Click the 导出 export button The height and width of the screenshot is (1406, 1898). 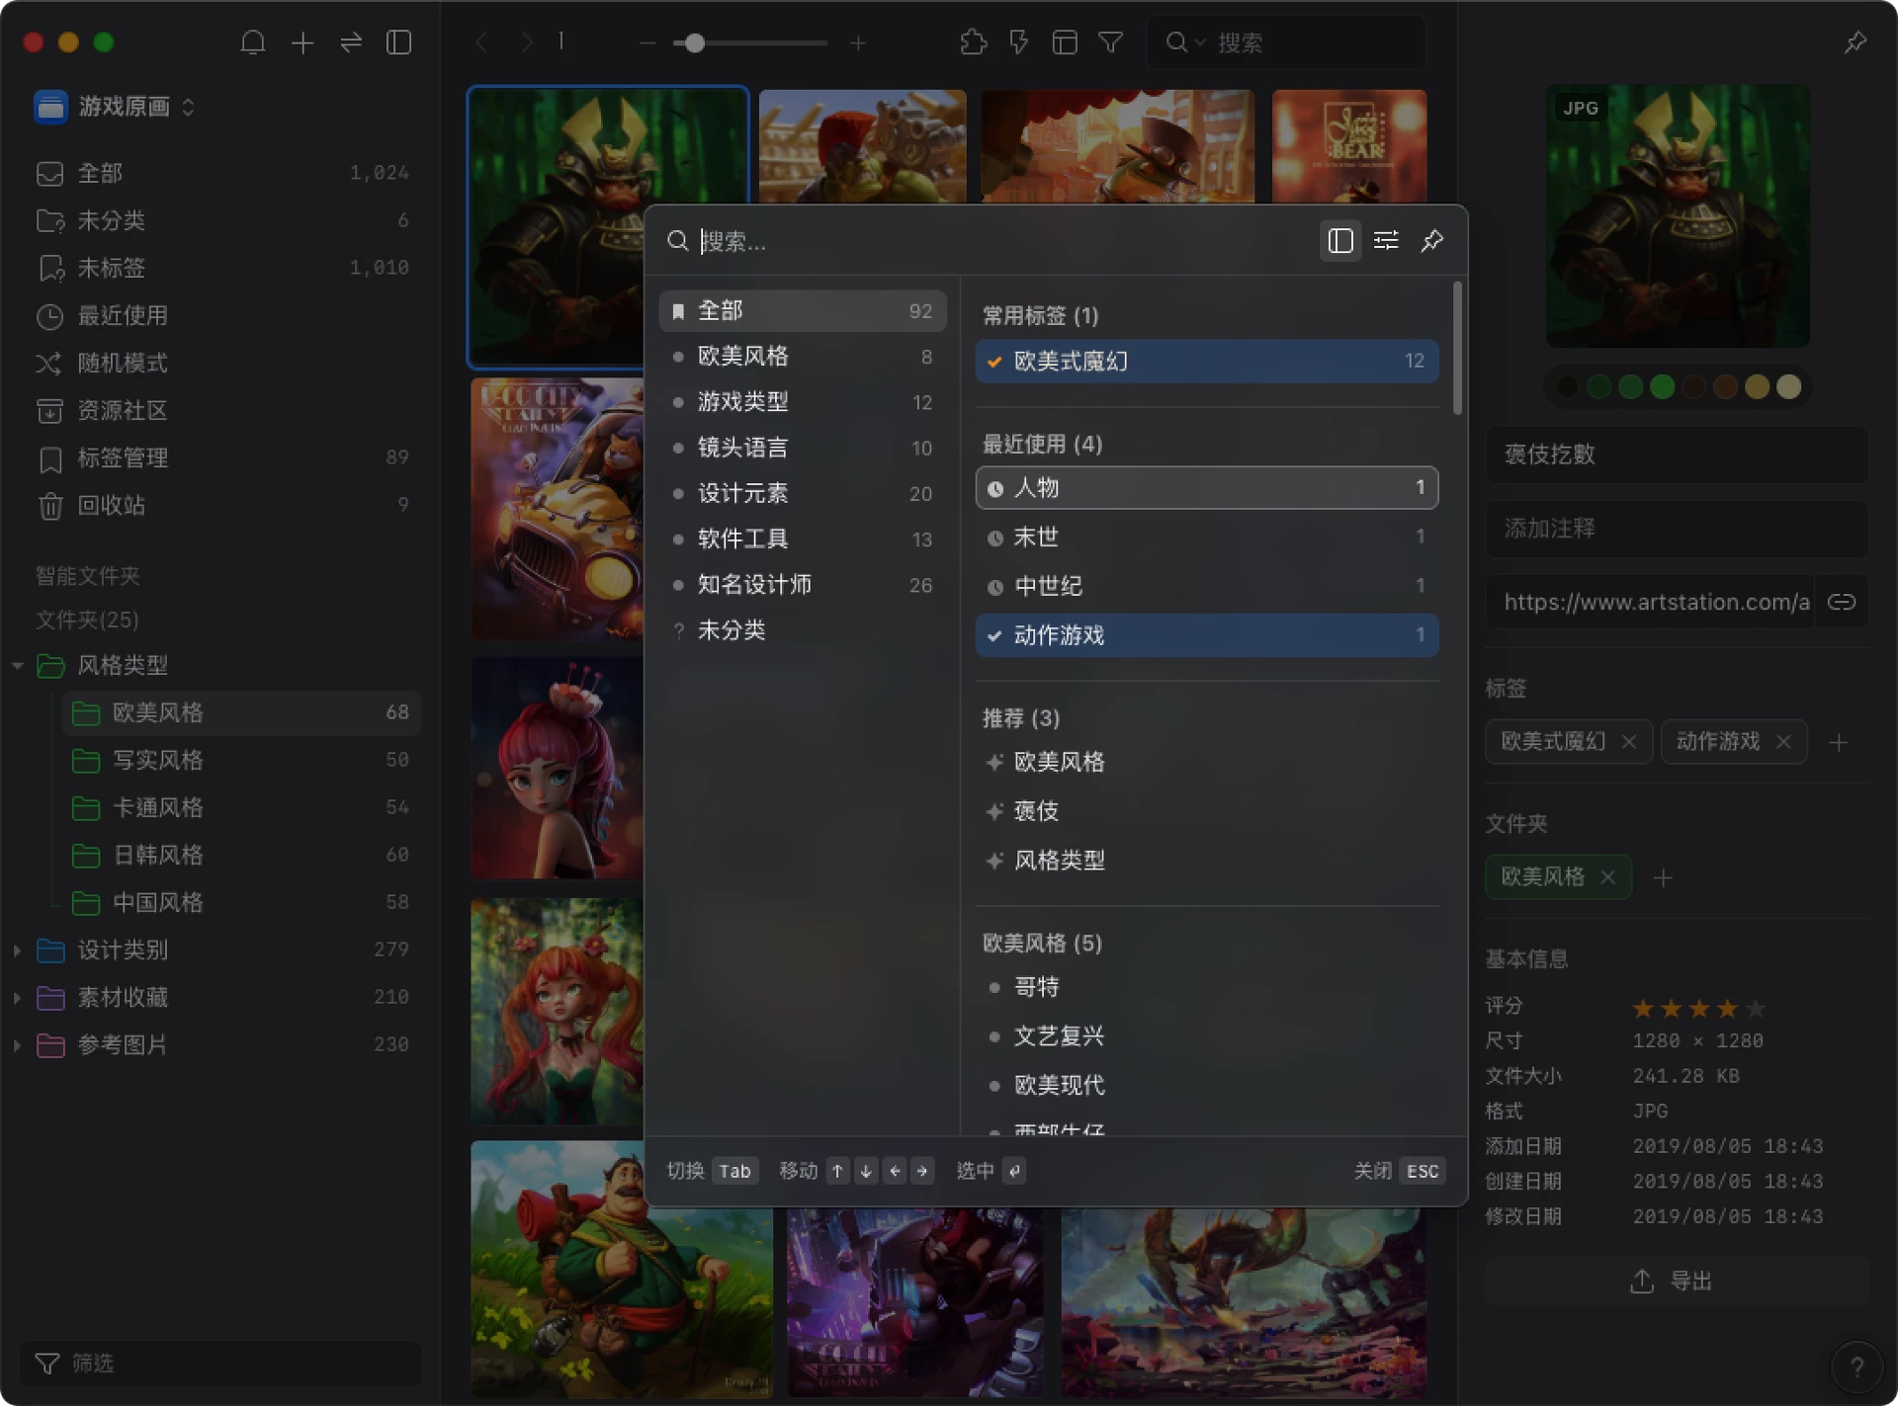pos(1676,1282)
